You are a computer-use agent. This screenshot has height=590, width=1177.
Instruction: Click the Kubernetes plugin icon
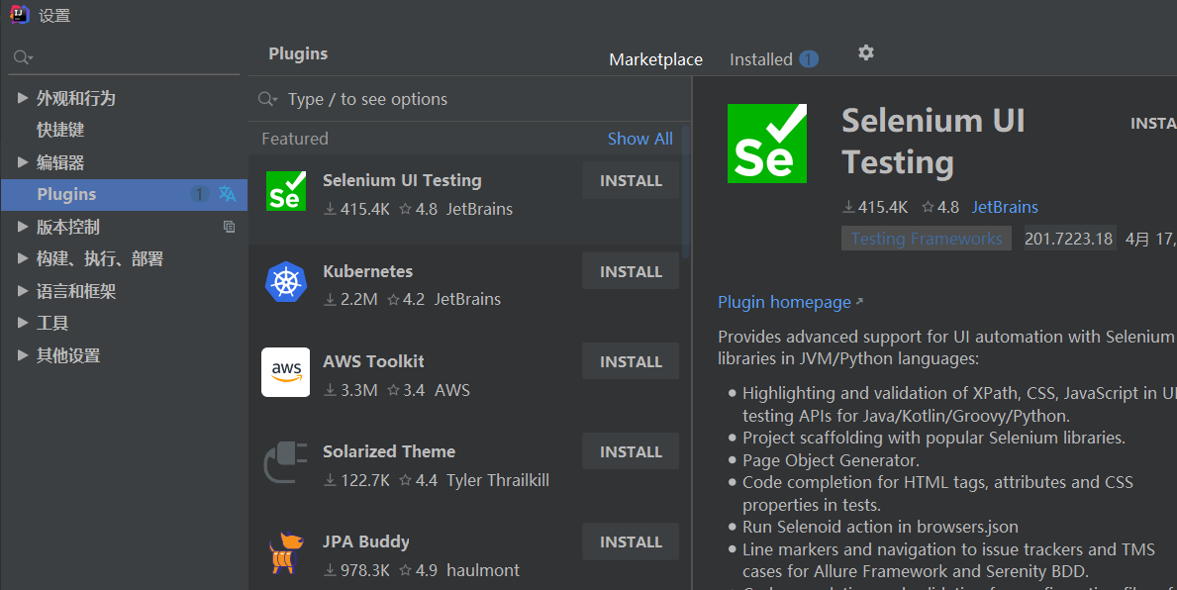coord(286,282)
